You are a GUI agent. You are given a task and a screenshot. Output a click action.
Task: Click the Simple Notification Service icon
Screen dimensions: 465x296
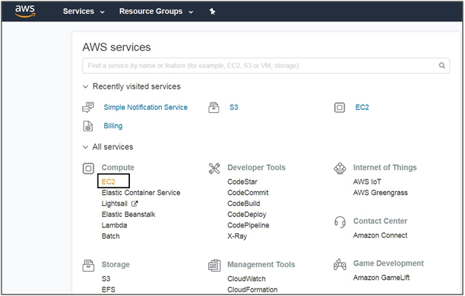pyautogui.click(x=89, y=107)
